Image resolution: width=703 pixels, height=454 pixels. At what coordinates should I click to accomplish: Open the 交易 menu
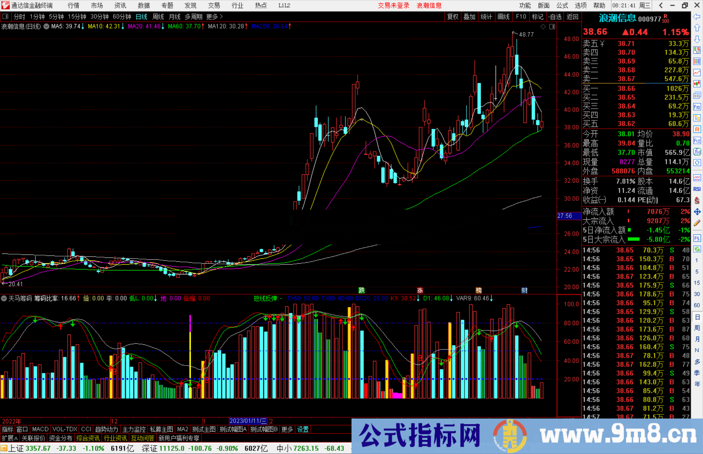[214, 6]
